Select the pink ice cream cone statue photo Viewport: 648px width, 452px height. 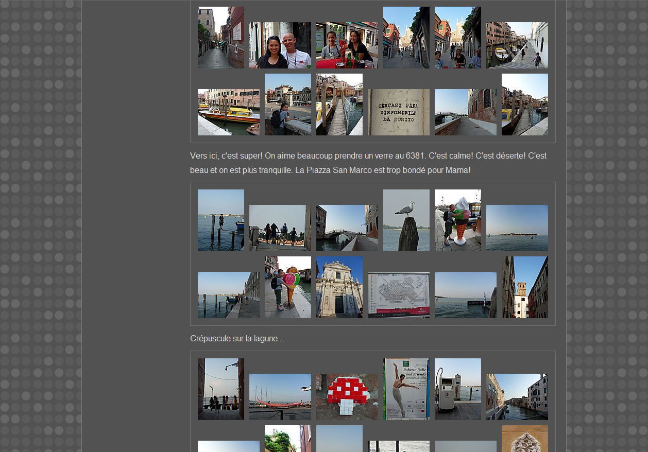click(x=287, y=287)
